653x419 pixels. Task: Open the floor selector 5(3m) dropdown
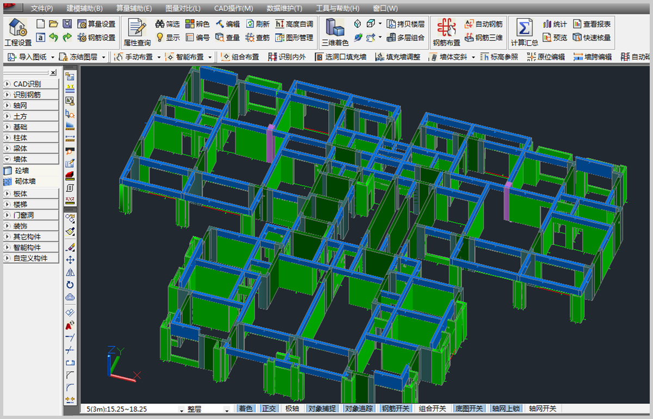181,409
